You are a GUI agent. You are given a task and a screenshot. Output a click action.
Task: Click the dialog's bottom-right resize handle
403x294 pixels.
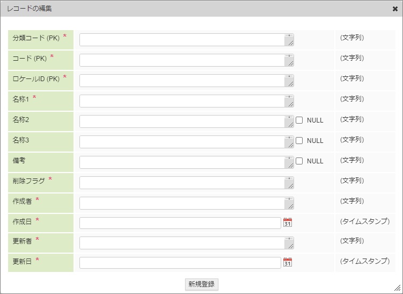pyautogui.click(x=398, y=288)
